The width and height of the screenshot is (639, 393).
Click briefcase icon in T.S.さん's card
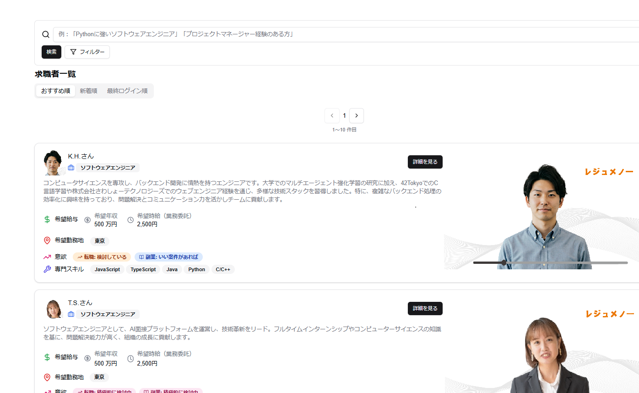[71, 314]
